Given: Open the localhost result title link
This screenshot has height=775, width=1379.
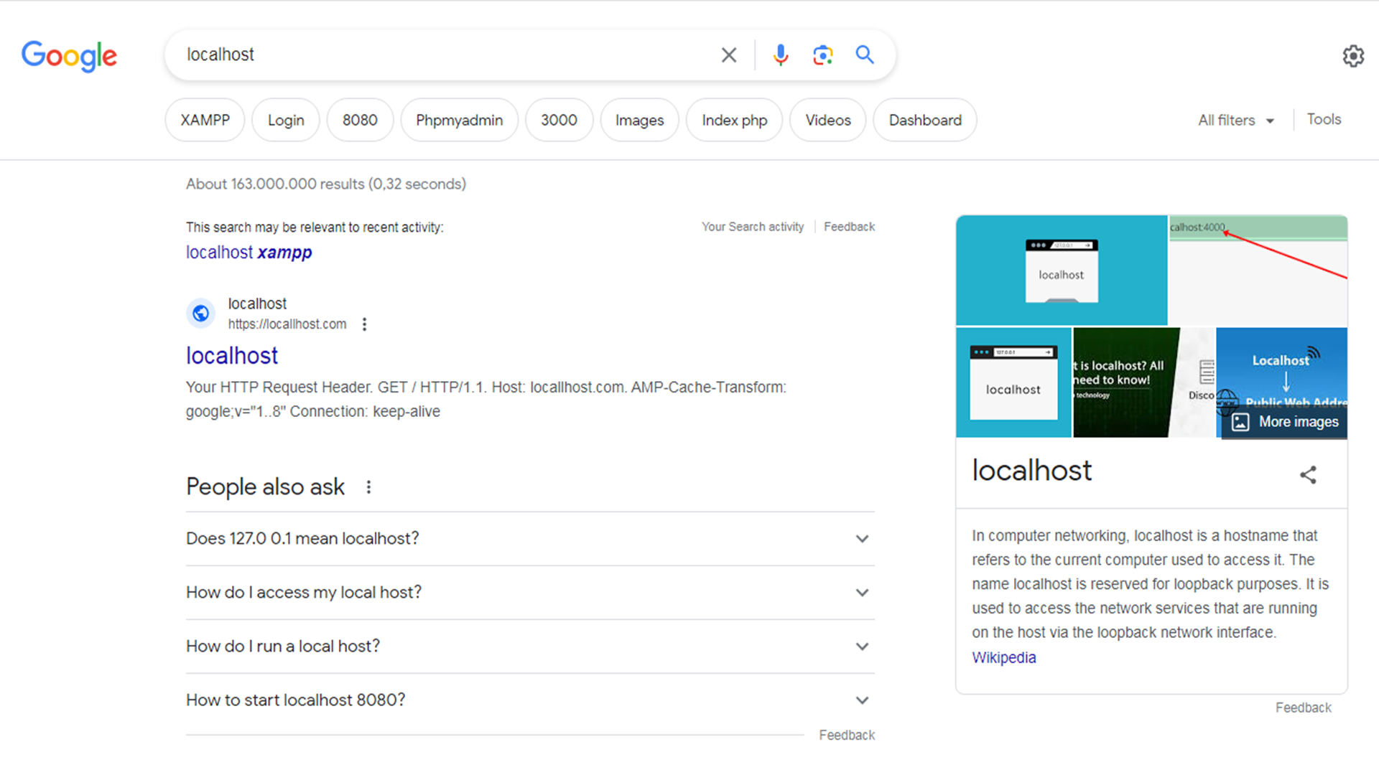Looking at the screenshot, I should tap(232, 356).
